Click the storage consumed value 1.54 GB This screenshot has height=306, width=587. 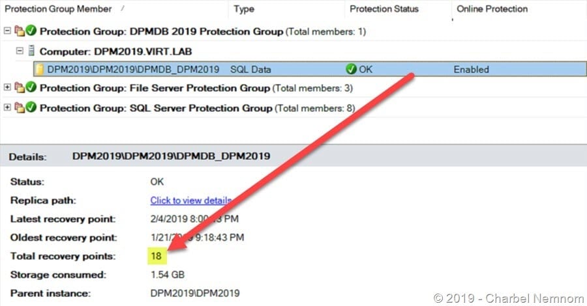click(168, 275)
